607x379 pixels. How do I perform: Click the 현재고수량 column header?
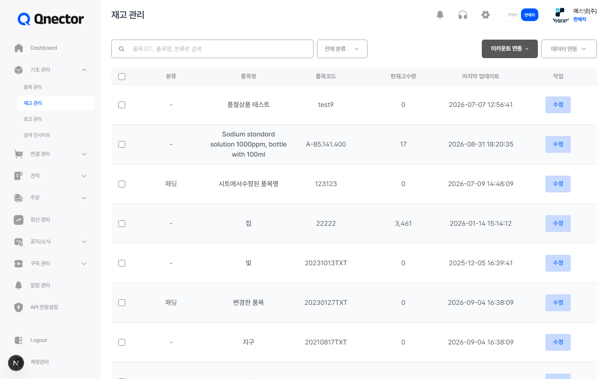point(403,77)
